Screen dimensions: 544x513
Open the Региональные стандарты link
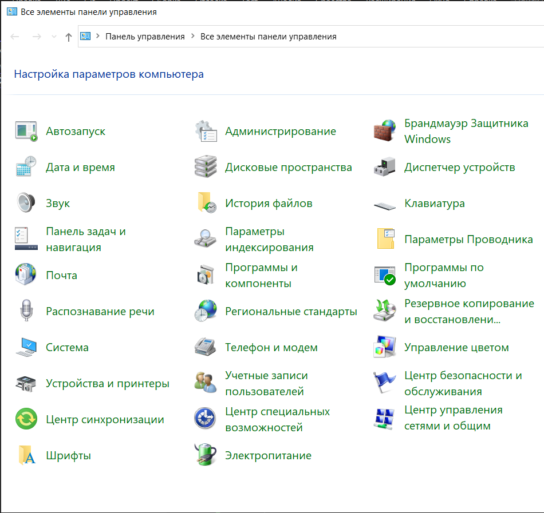click(291, 311)
